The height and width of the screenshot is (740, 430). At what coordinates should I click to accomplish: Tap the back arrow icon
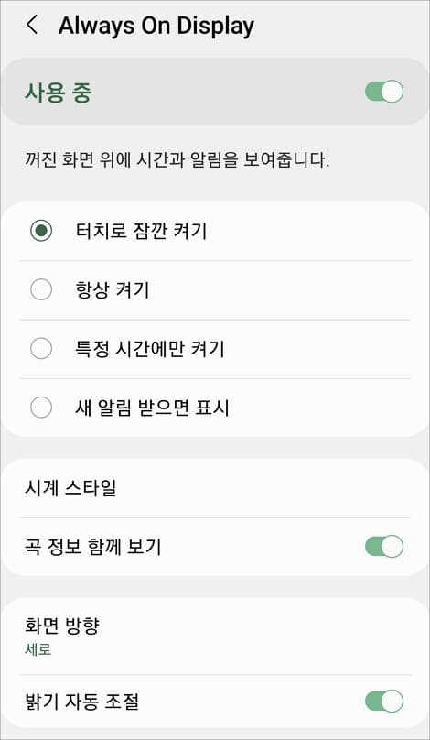[x=32, y=25]
